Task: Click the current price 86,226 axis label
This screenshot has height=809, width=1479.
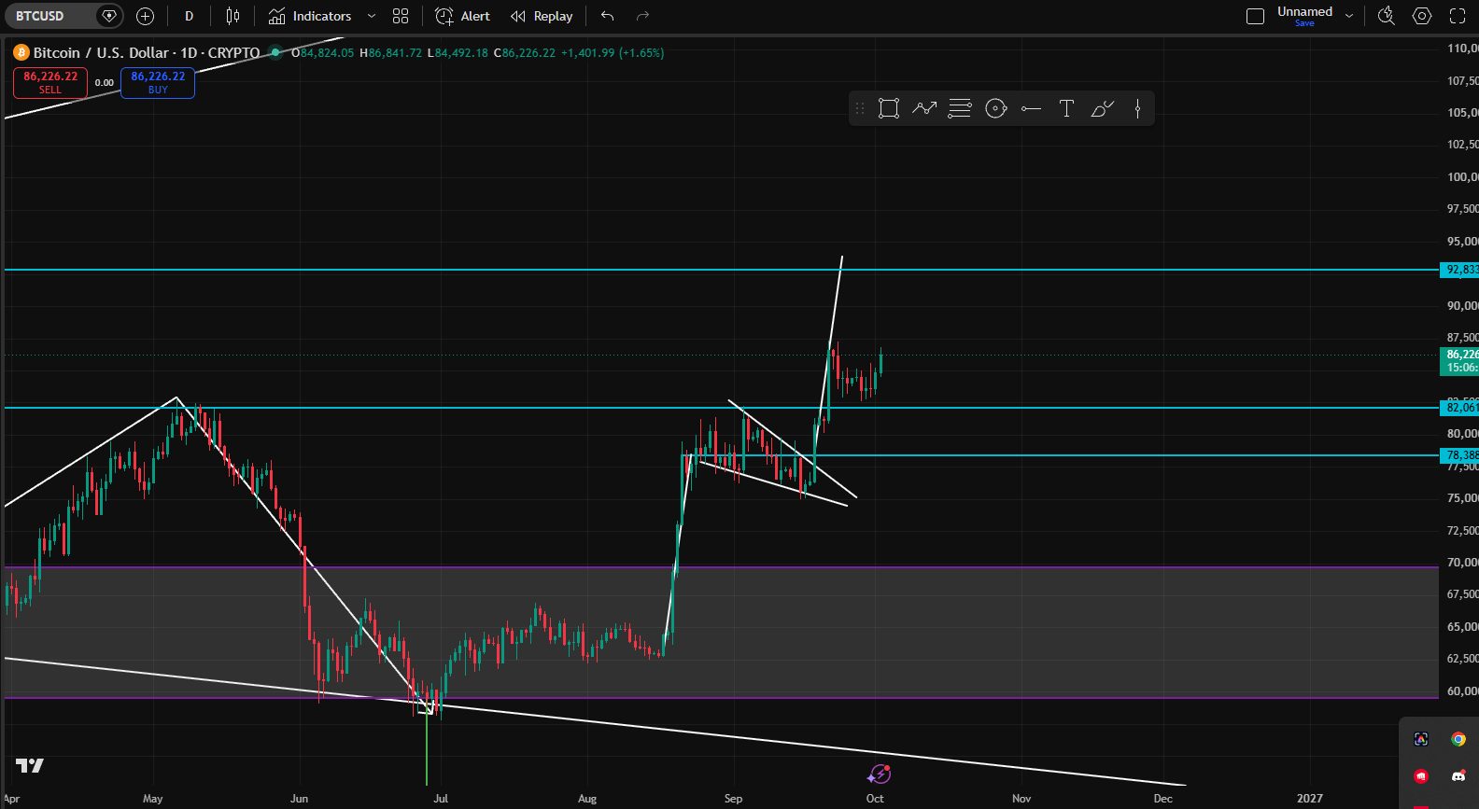Action: coord(1460,360)
